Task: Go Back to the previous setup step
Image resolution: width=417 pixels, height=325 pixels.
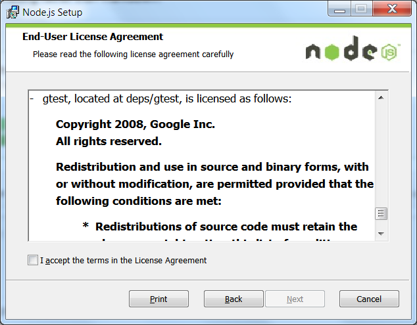Action: tap(233, 299)
